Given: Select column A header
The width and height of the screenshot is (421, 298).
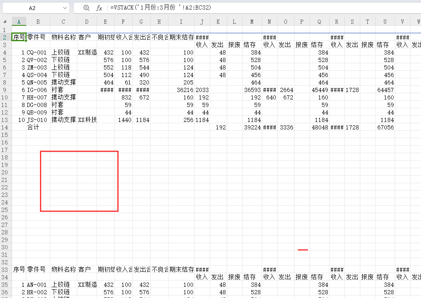Looking at the screenshot, I should click(x=19, y=22).
